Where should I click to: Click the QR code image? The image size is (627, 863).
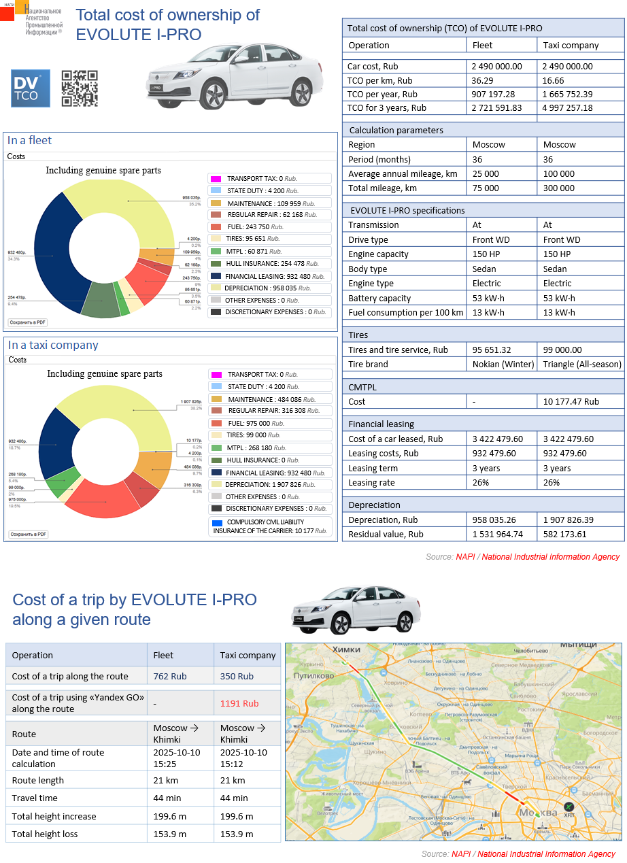tap(80, 88)
